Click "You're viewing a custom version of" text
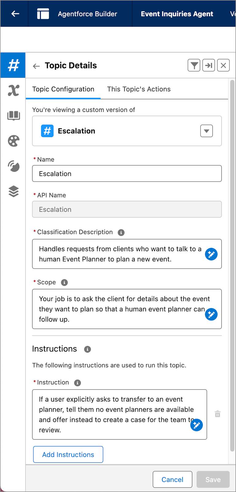This screenshot has width=236, height=492. pyautogui.click(x=84, y=110)
